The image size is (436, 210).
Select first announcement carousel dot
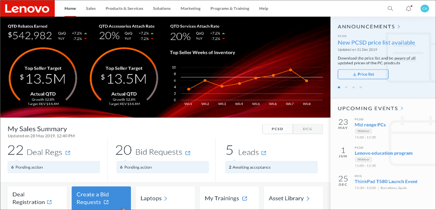pyautogui.click(x=339, y=87)
